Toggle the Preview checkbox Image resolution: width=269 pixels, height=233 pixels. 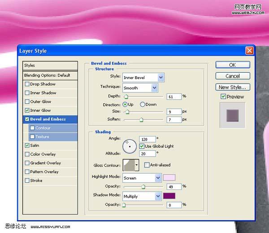pyautogui.click(x=223, y=97)
